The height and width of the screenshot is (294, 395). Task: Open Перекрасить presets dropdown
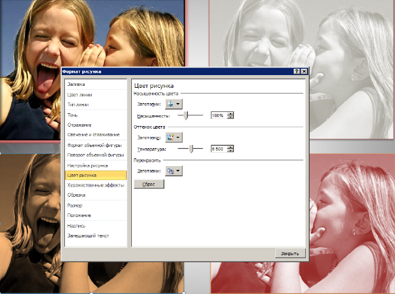174,171
